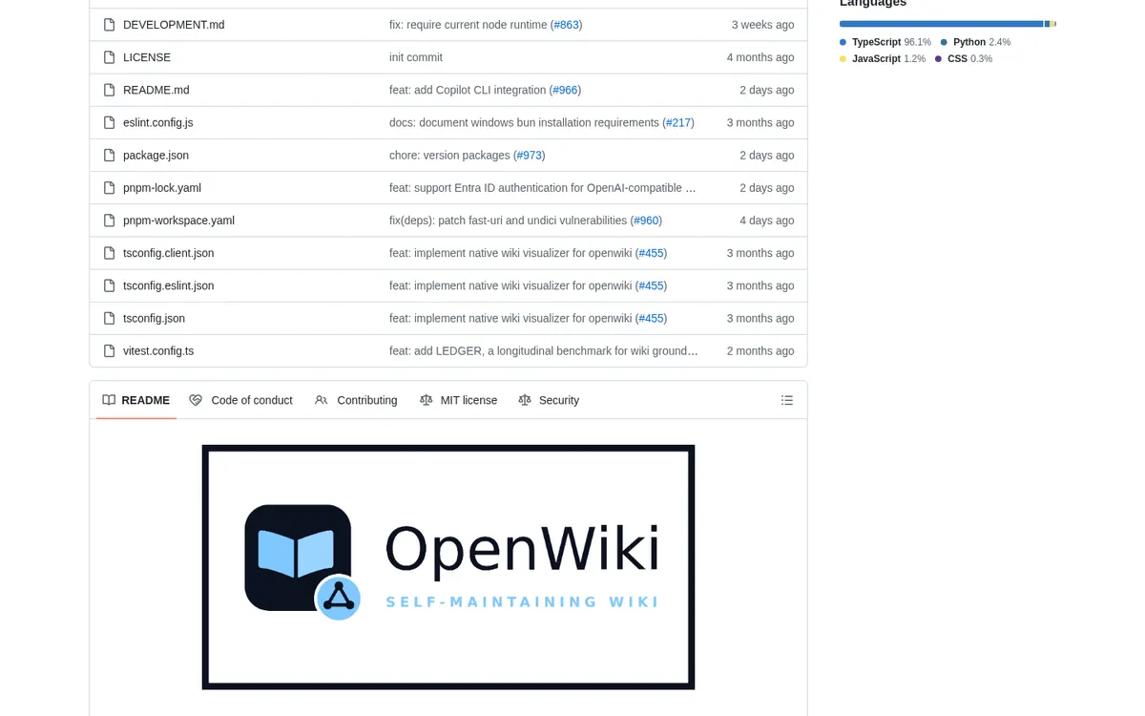Viewport: 1145px width, 716px height.
Task: Open the README outline list icon
Action: tap(787, 400)
